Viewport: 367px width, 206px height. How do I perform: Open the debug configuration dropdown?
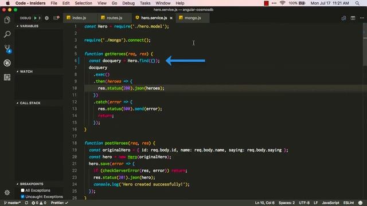pos(40,18)
